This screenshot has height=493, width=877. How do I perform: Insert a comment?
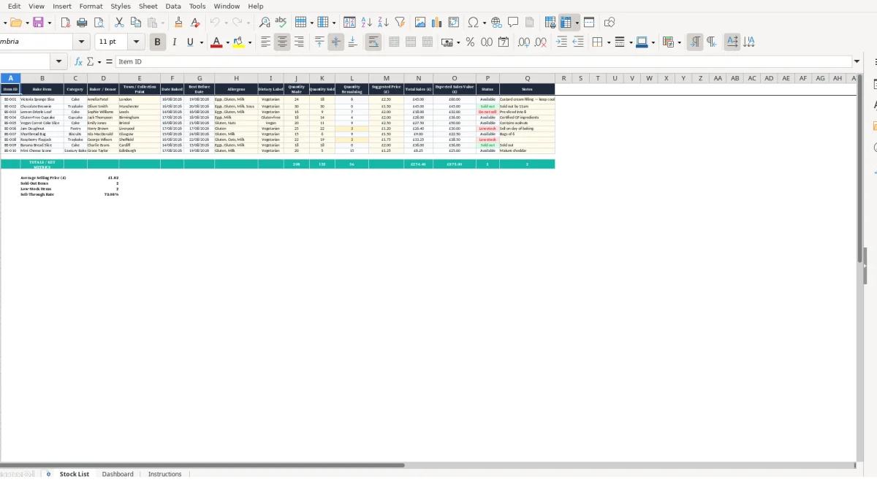coord(513,23)
